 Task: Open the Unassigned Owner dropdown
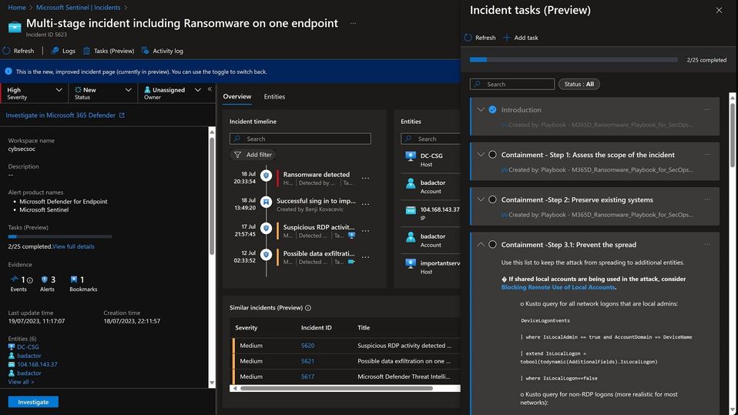tap(173, 93)
